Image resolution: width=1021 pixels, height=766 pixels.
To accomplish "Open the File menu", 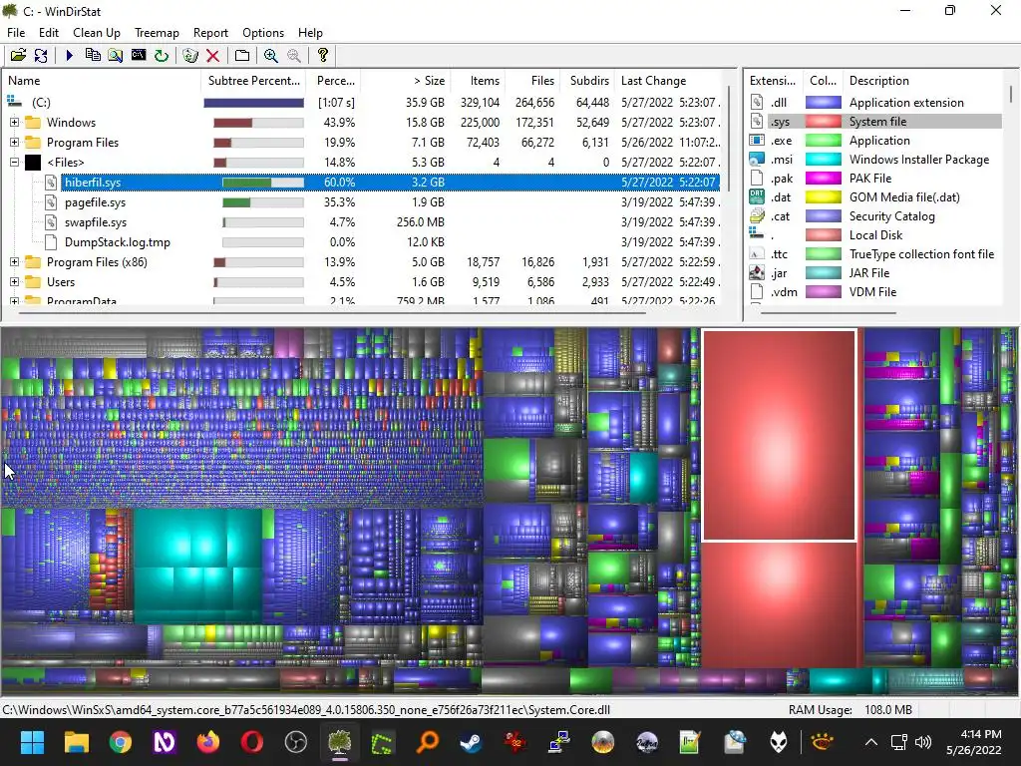I will tap(16, 33).
